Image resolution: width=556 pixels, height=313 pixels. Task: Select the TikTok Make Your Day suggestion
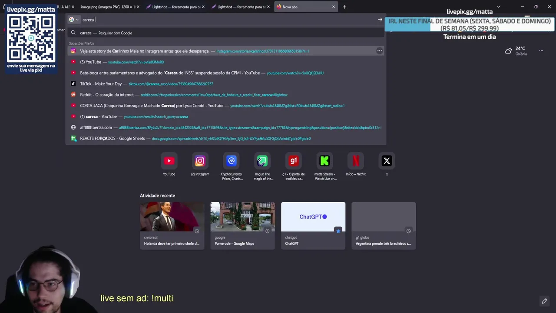(226, 84)
